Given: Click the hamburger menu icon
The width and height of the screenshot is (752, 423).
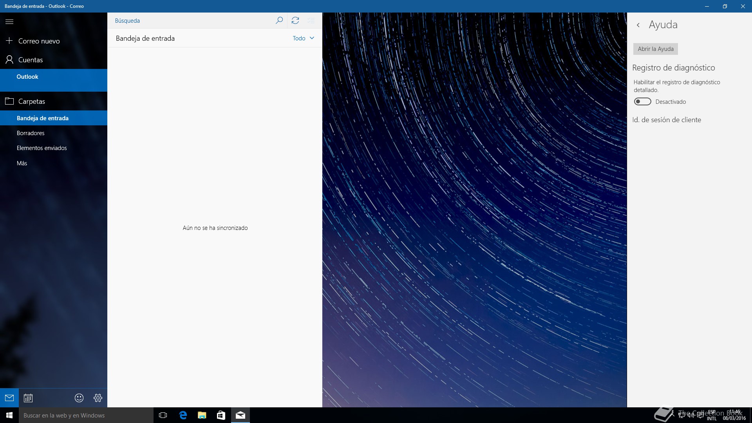Looking at the screenshot, I should click(x=9, y=22).
